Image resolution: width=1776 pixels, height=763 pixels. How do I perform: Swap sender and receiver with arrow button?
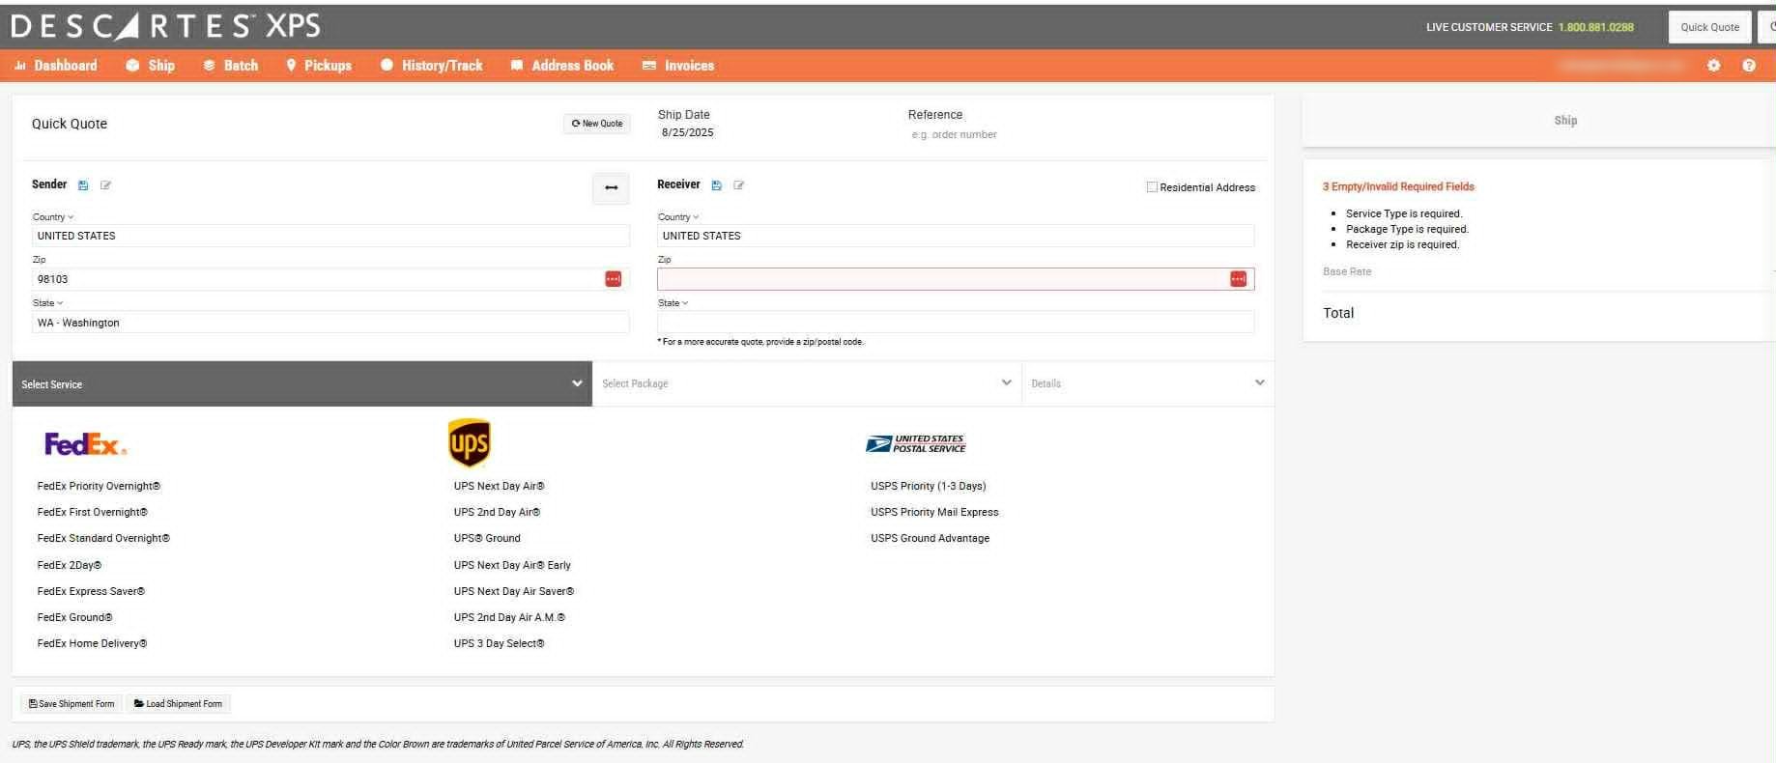tap(611, 187)
